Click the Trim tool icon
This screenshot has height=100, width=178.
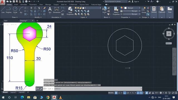39,8
